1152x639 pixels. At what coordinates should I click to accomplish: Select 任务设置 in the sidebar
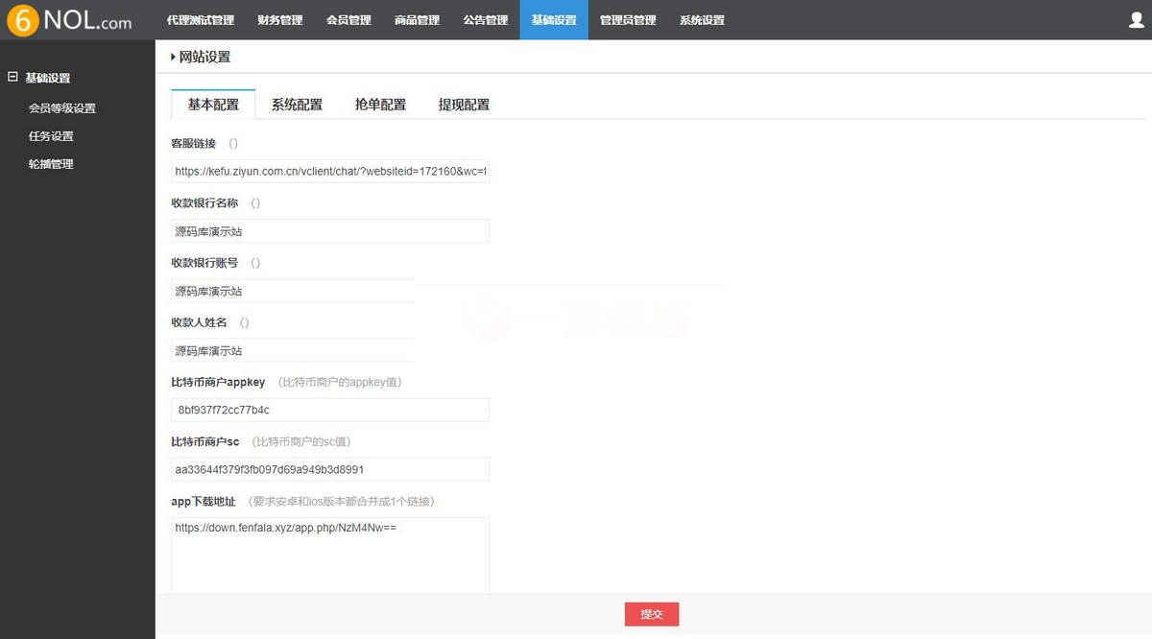[x=50, y=135]
